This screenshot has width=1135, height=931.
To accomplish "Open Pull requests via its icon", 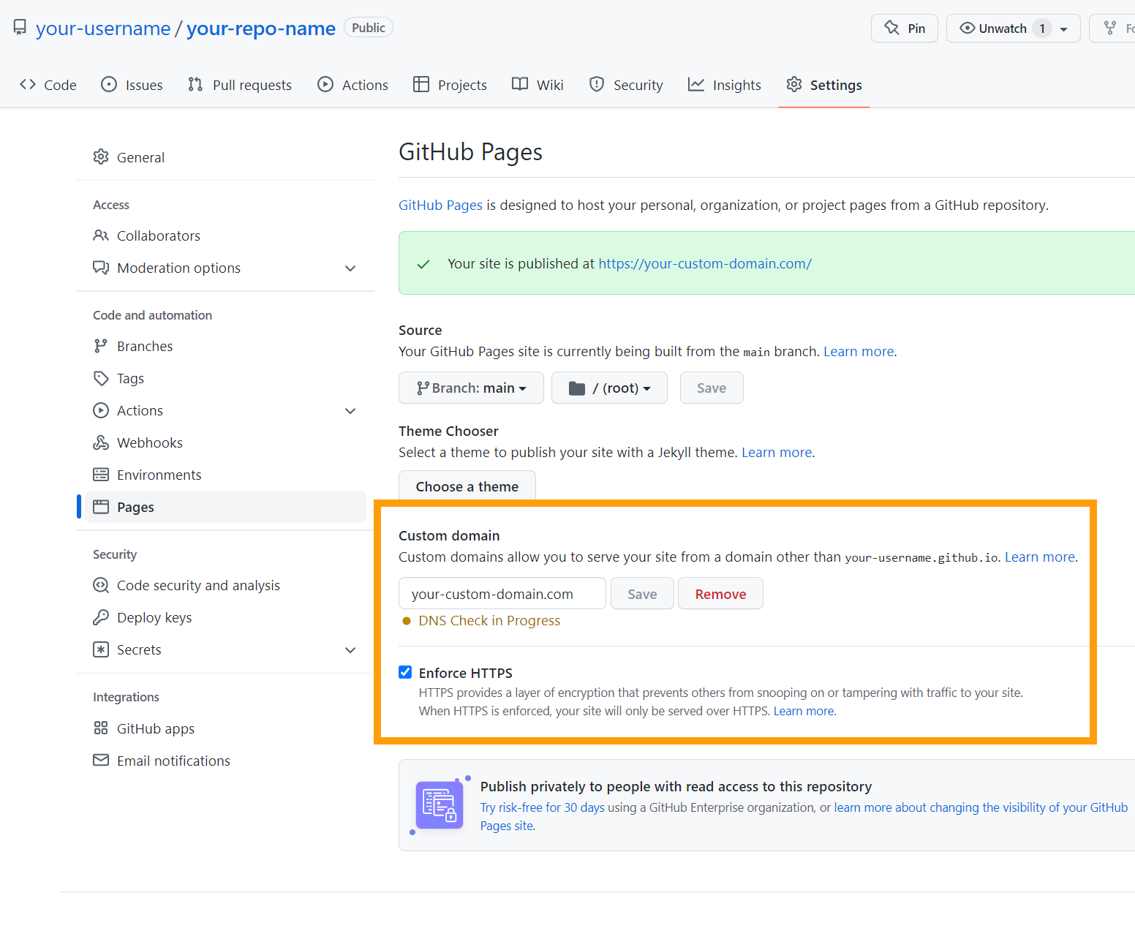I will [195, 84].
